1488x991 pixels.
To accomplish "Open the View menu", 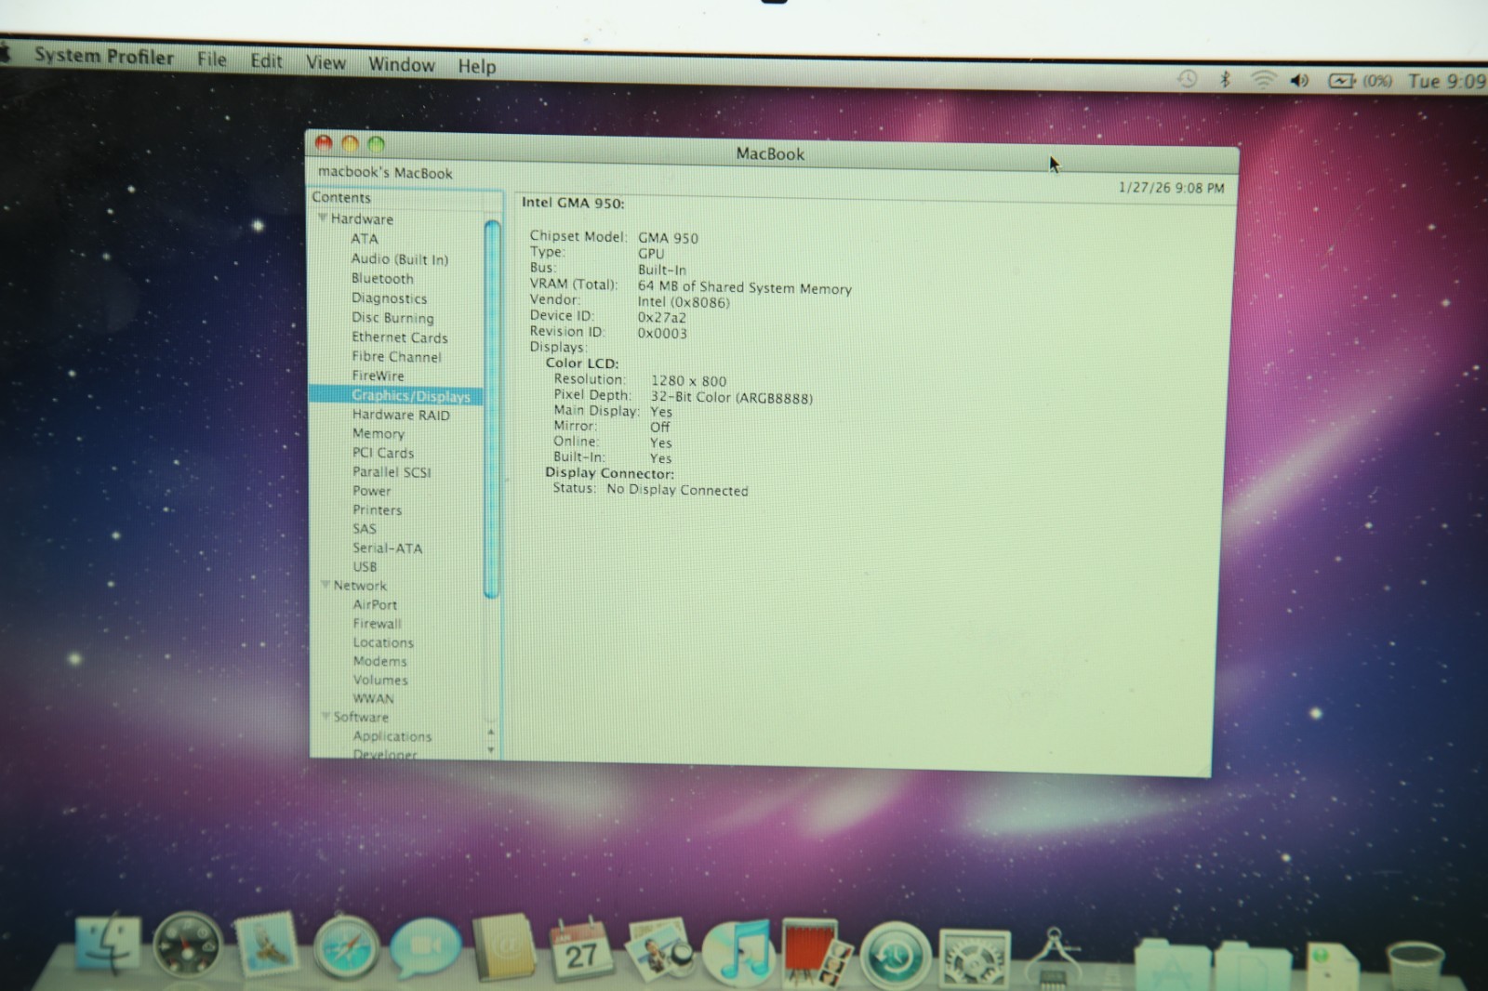I will tap(325, 62).
